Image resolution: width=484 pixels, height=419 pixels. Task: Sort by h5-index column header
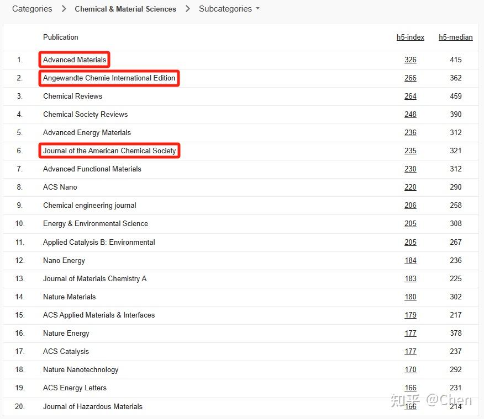[410, 37]
